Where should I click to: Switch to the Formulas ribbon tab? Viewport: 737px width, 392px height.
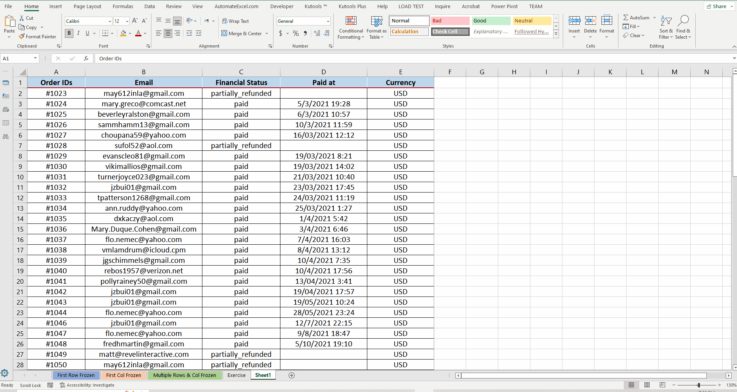click(x=123, y=6)
